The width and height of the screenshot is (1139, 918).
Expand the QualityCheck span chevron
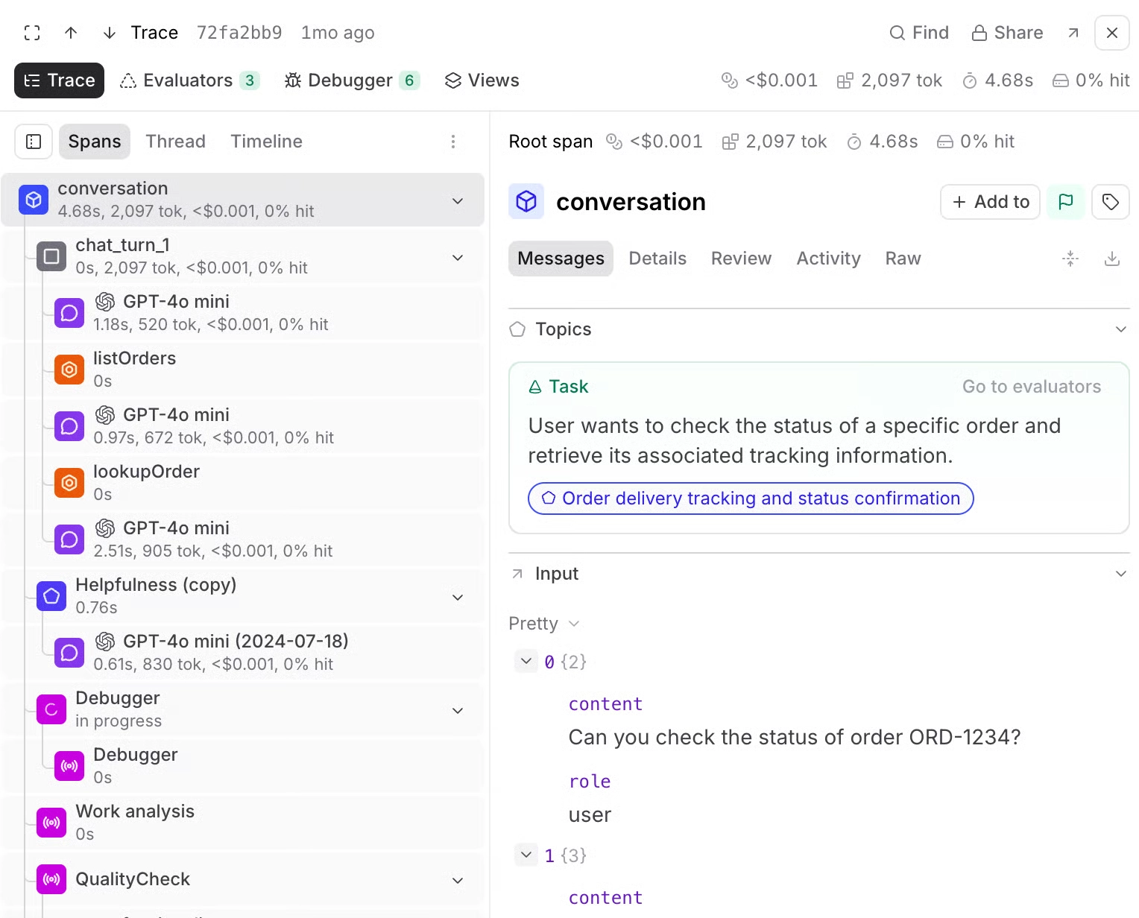coord(458,880)
